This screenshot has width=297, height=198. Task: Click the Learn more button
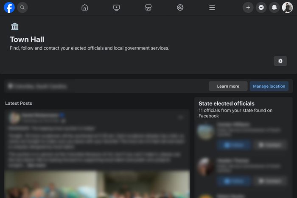(x=228, y=86)
